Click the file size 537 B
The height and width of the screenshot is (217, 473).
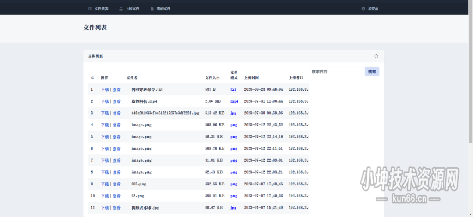coord(210,90)
